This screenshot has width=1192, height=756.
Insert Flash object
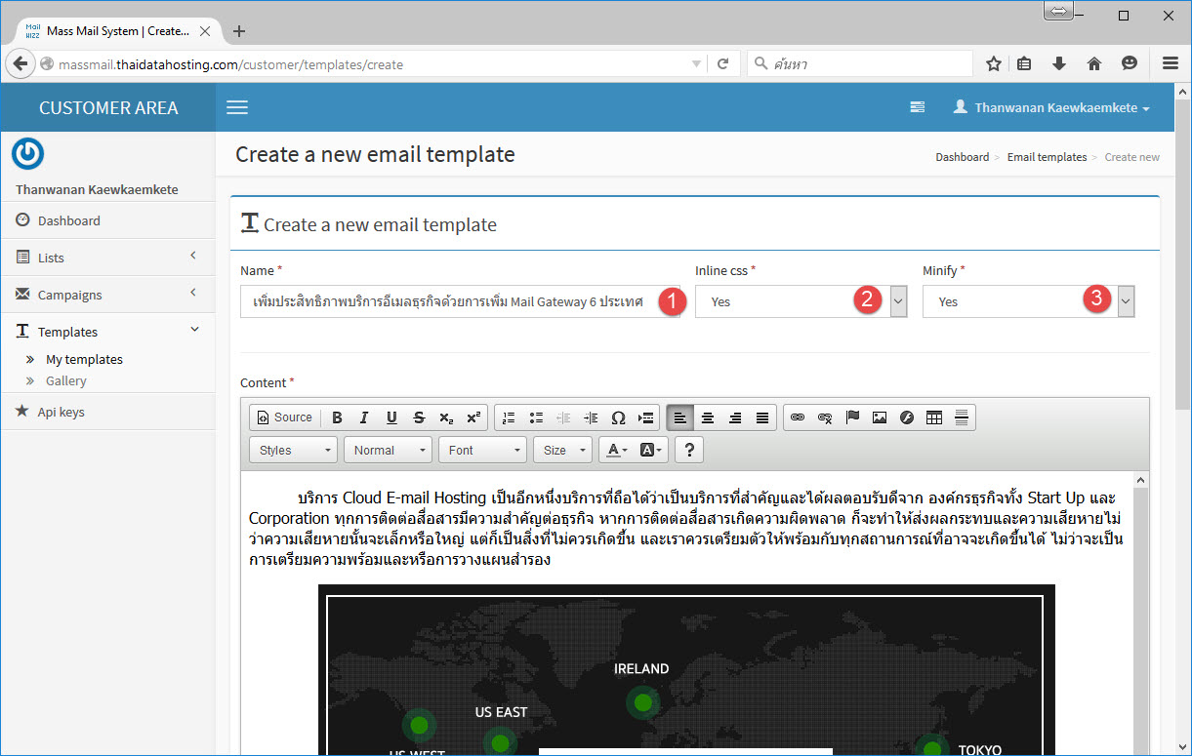click(x=907, y=418)
